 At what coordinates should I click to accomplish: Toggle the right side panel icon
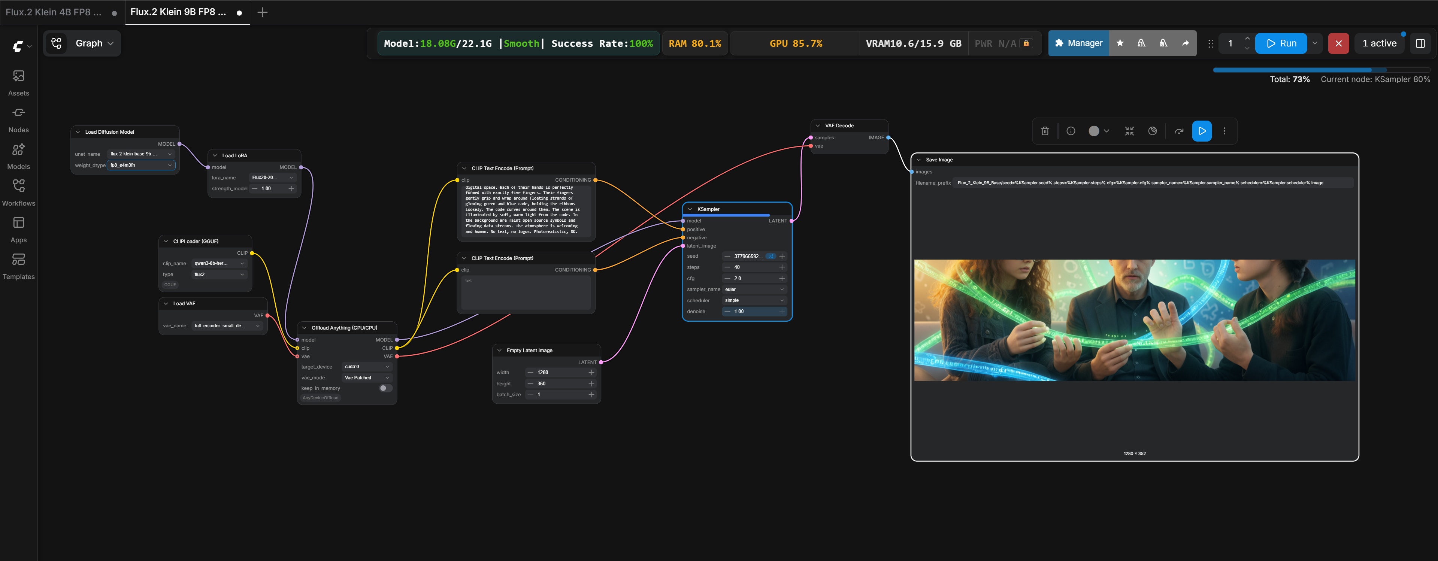click(1420, 43)
